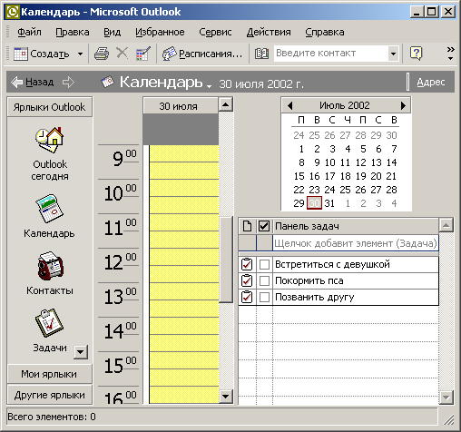Click the organize calendar toolbar icon

pyautogui.click(x=143, y=54)
